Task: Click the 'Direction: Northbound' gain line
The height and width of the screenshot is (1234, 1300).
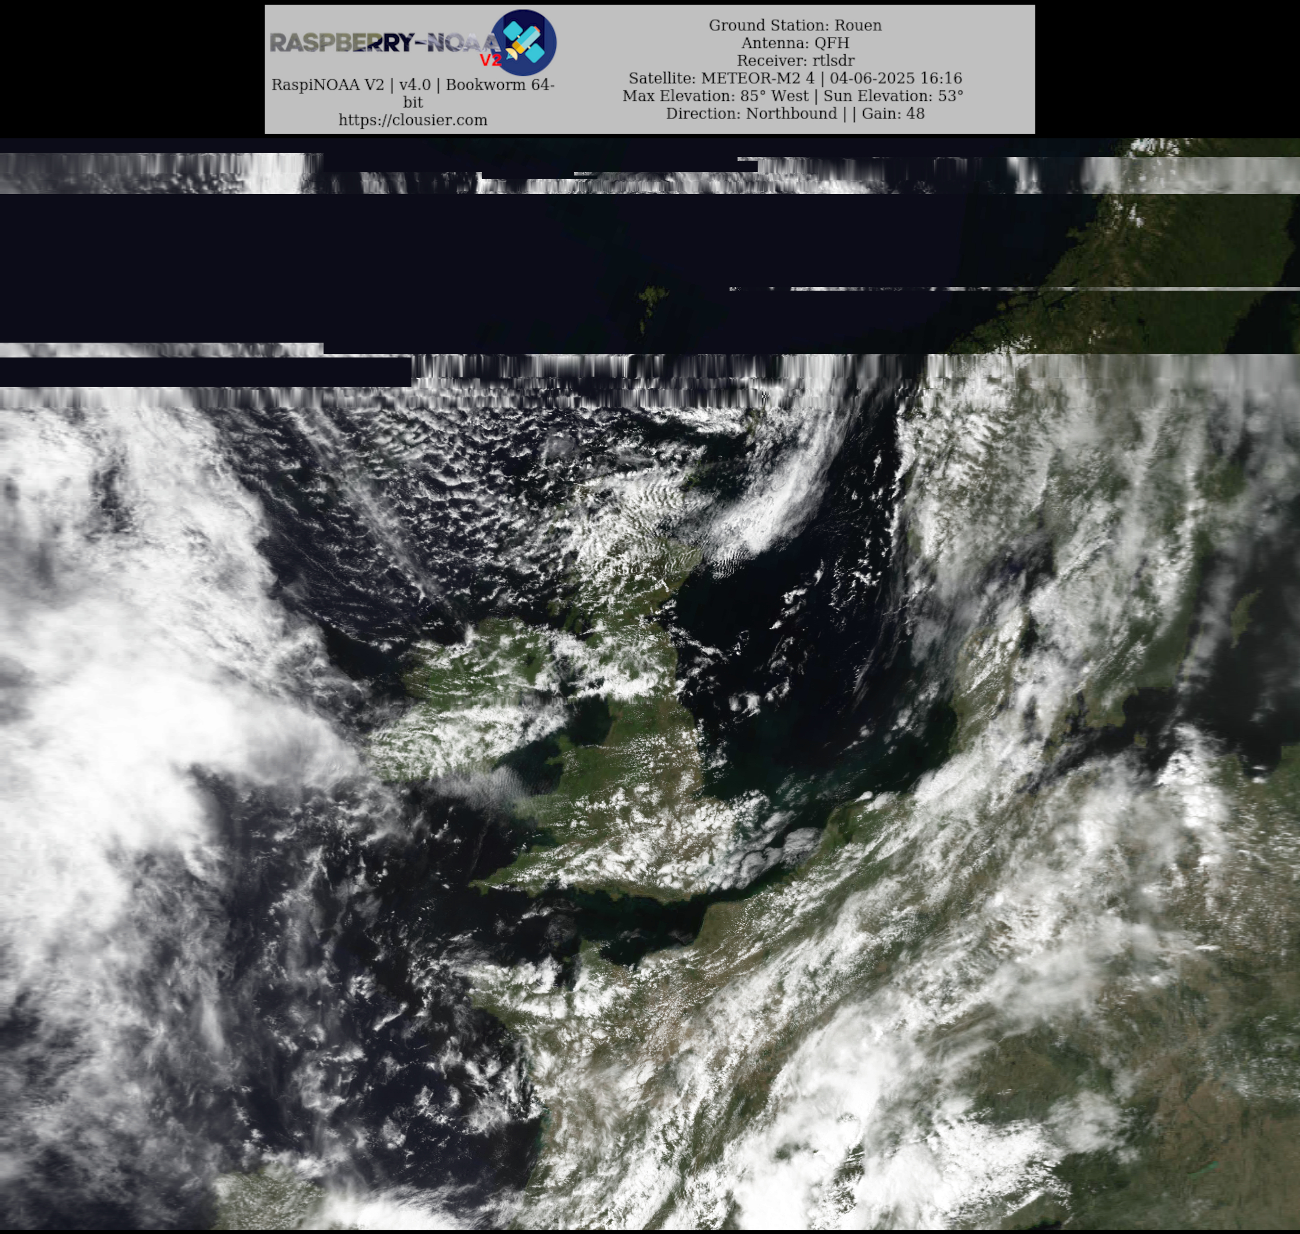Action: 795,113
